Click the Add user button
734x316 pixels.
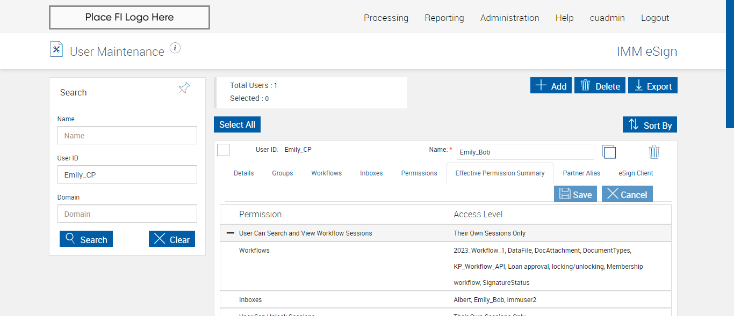click(551, 86)
